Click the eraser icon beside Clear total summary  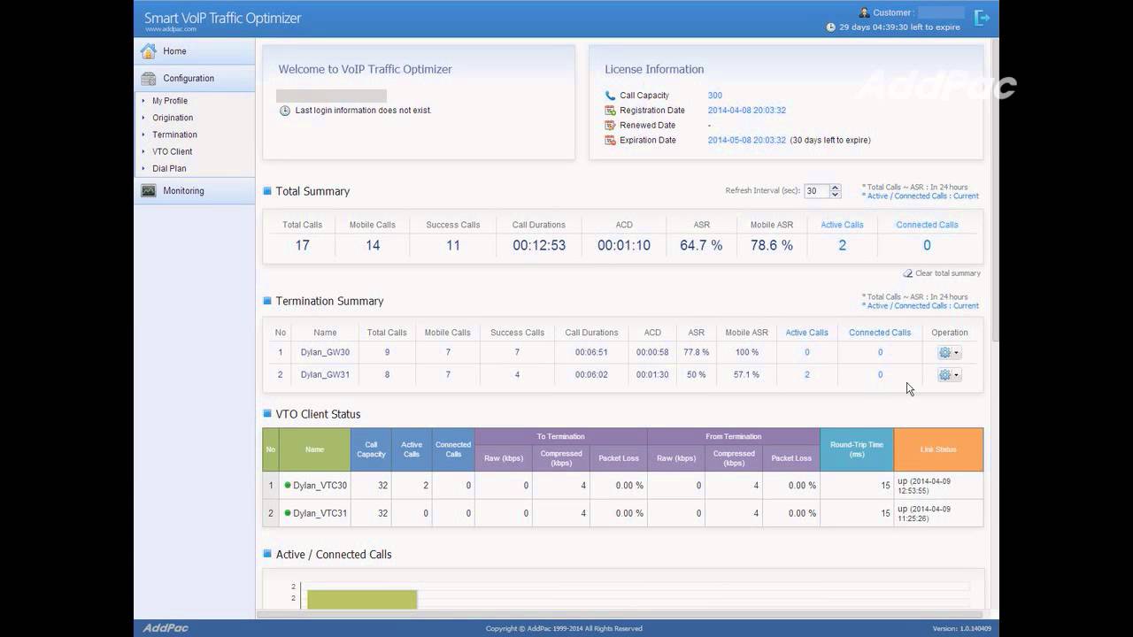(907, 273)
